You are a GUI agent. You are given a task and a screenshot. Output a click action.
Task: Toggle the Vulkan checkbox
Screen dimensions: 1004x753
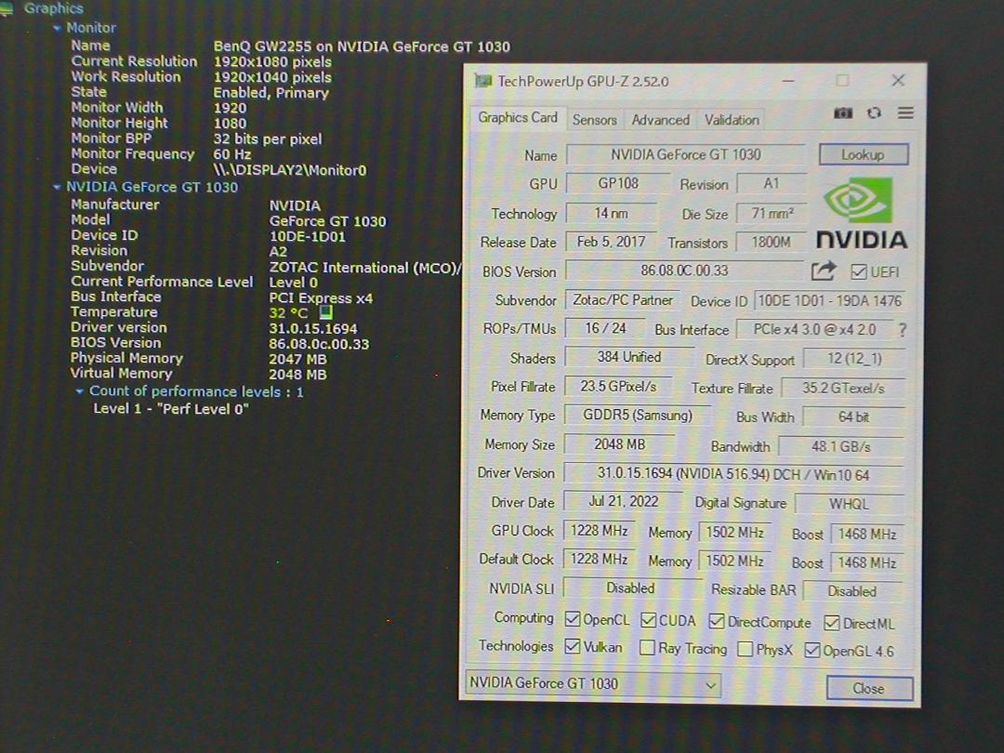(573, 647)
